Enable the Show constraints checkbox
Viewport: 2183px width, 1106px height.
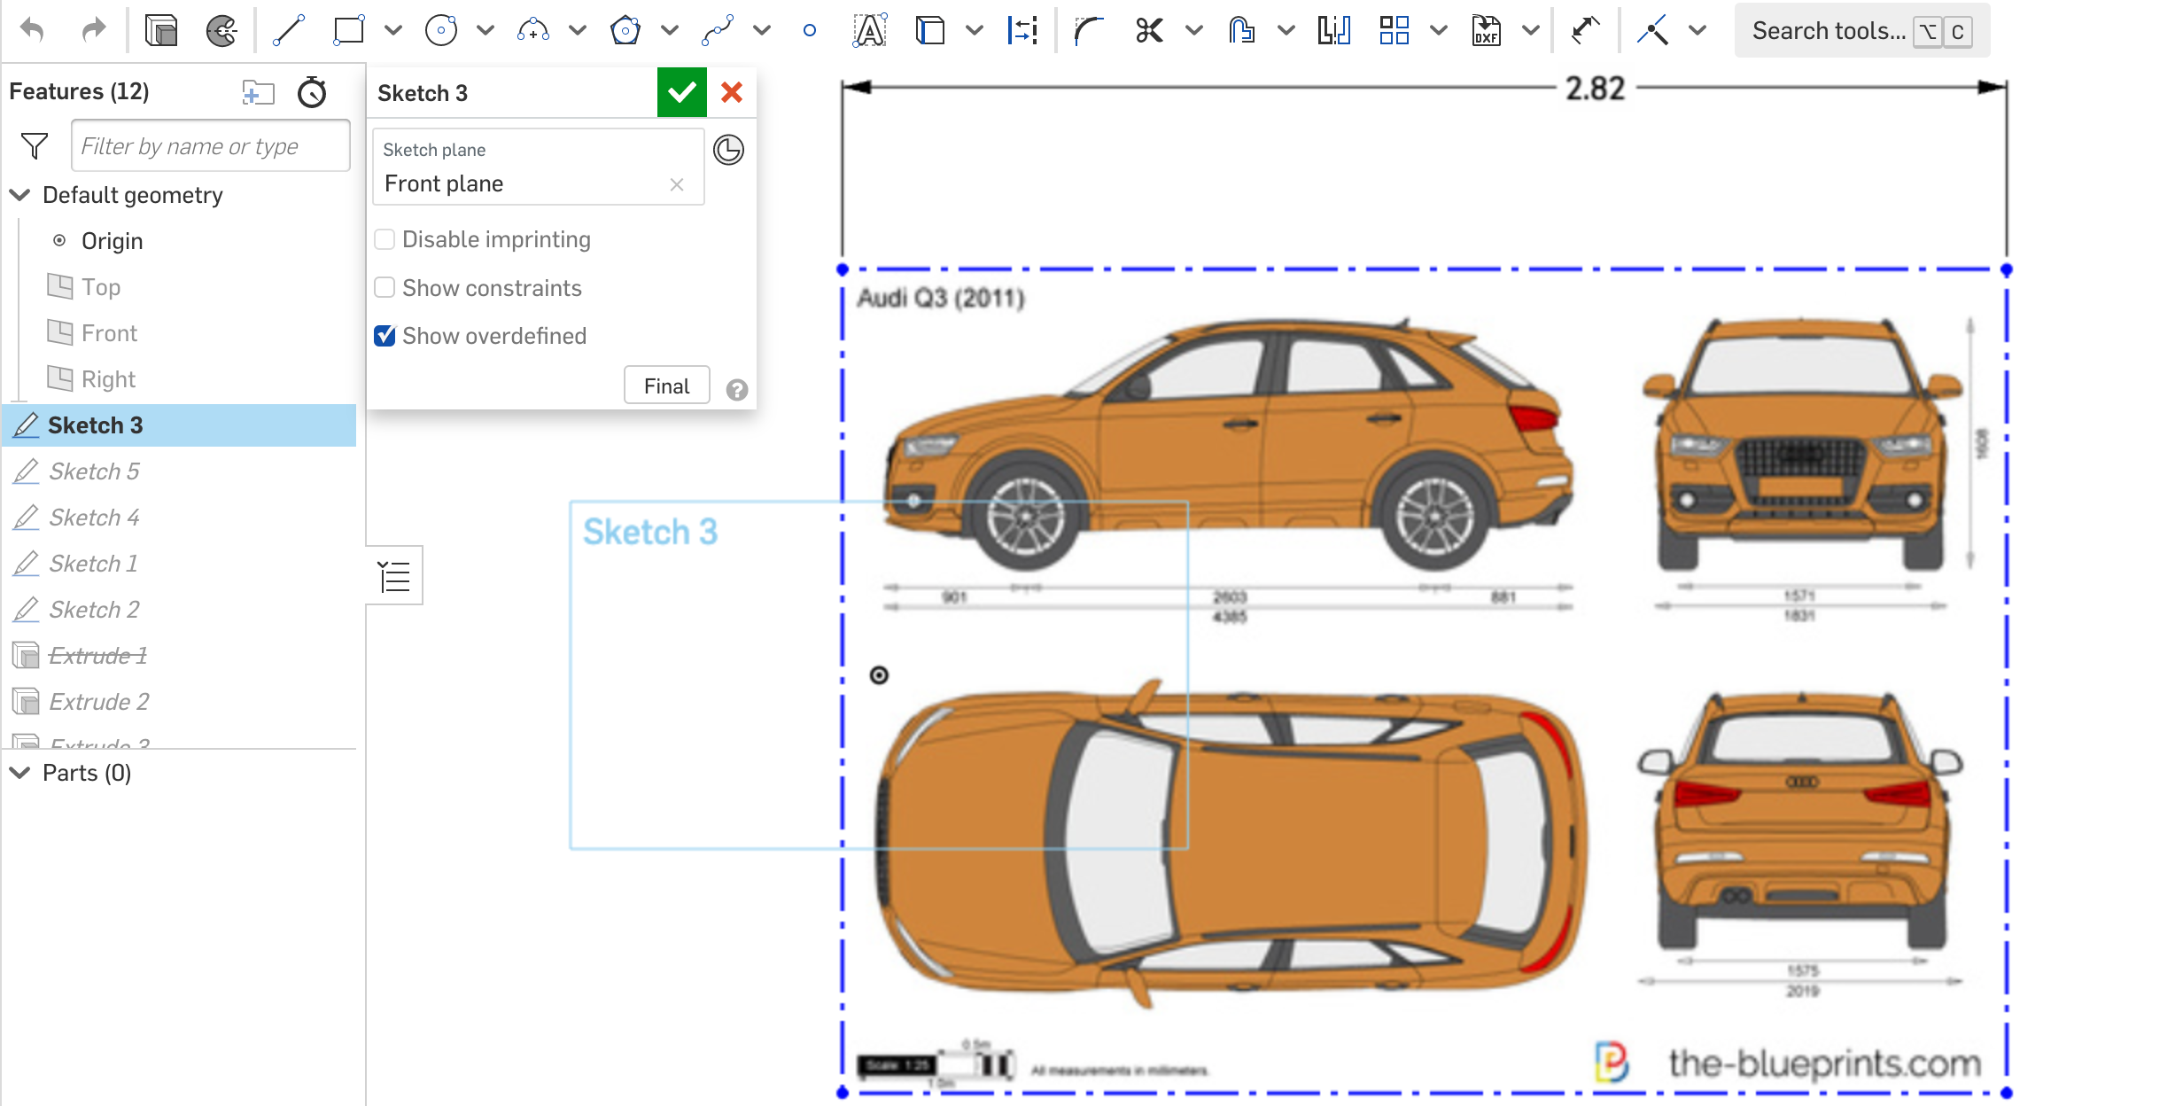pyautogui.click(x=385, y=287)
